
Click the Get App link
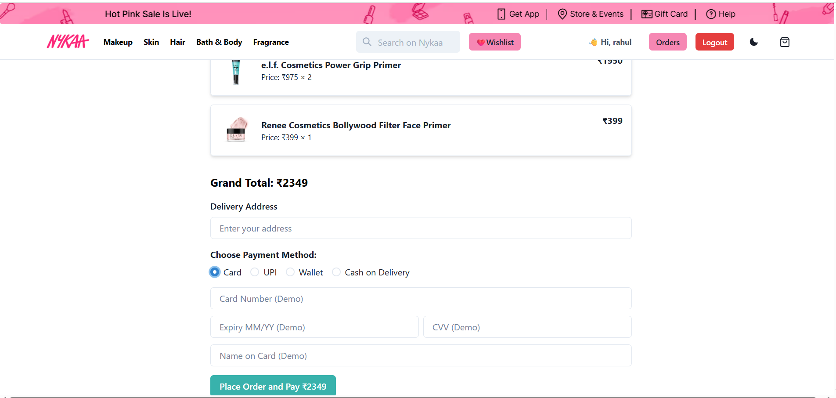pos(524,14)
